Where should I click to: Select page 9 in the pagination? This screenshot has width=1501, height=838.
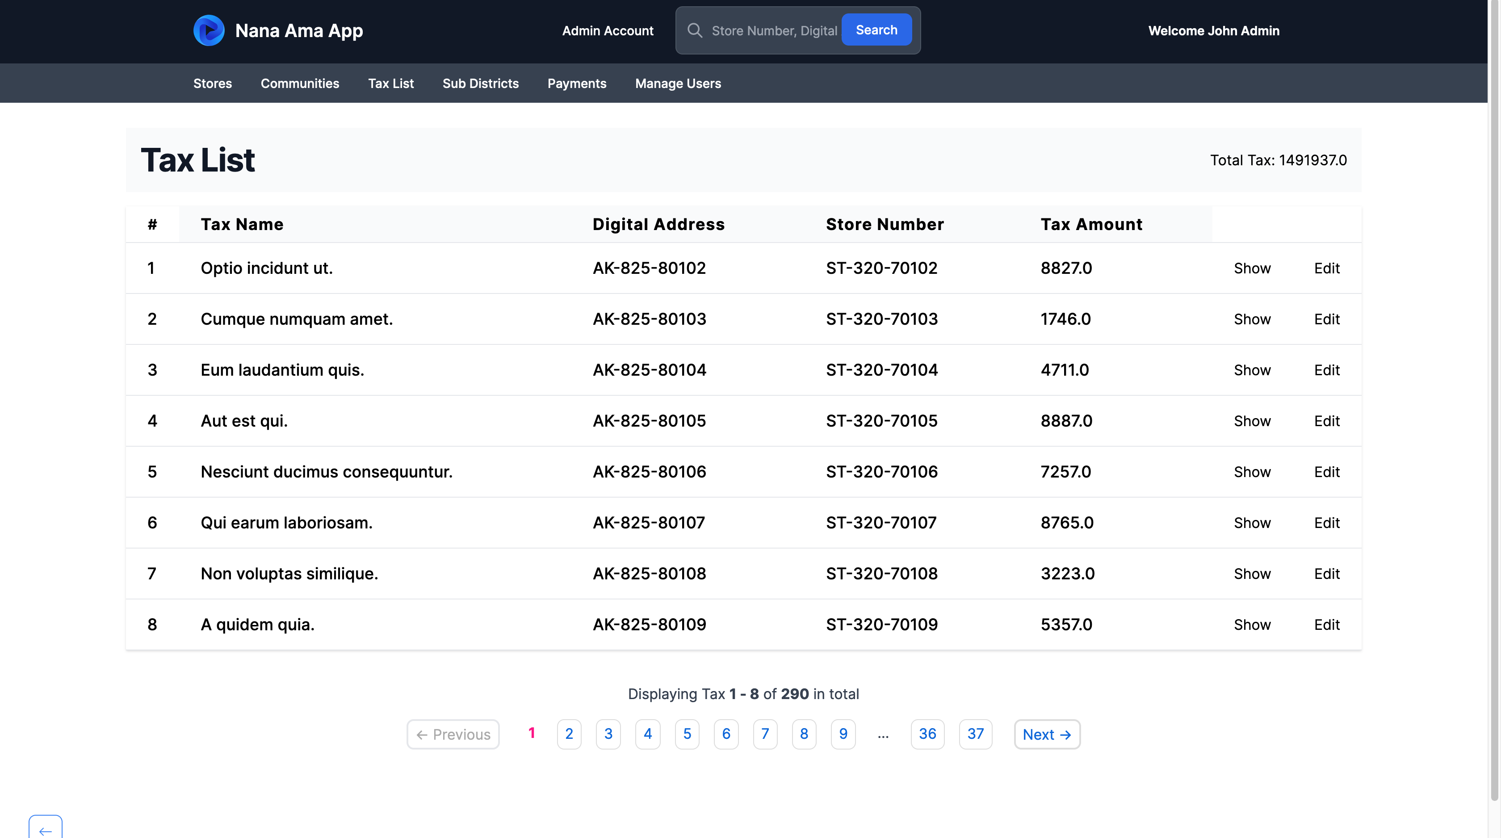point(843,733)
